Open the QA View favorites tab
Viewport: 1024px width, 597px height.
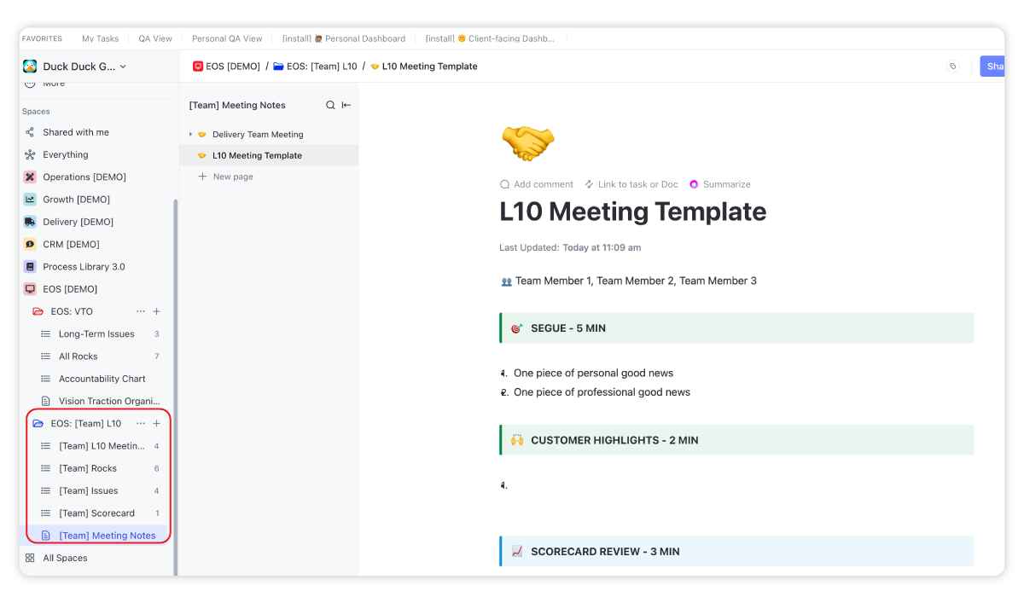[x=155, y=38]
